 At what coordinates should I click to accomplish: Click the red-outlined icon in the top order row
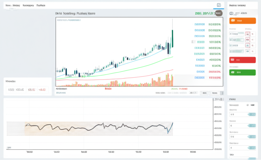pyautogui.click(x=248, y=34)
